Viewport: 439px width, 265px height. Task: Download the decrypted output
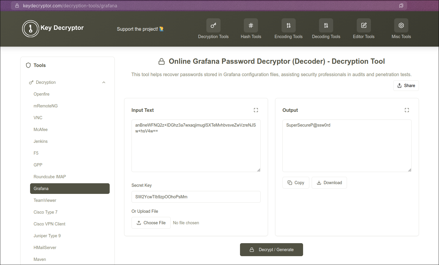(x=329, y=183)
